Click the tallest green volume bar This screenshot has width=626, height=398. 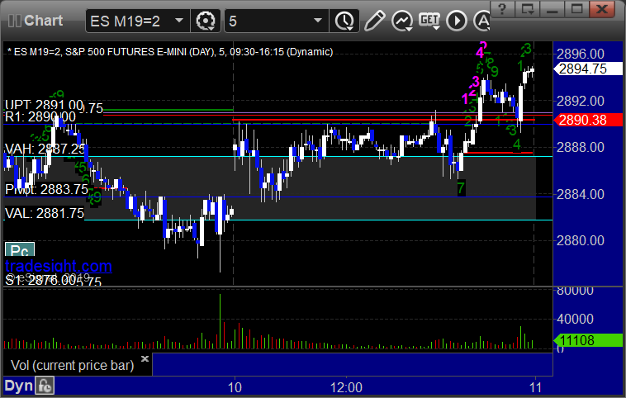[x=220, y=321]
